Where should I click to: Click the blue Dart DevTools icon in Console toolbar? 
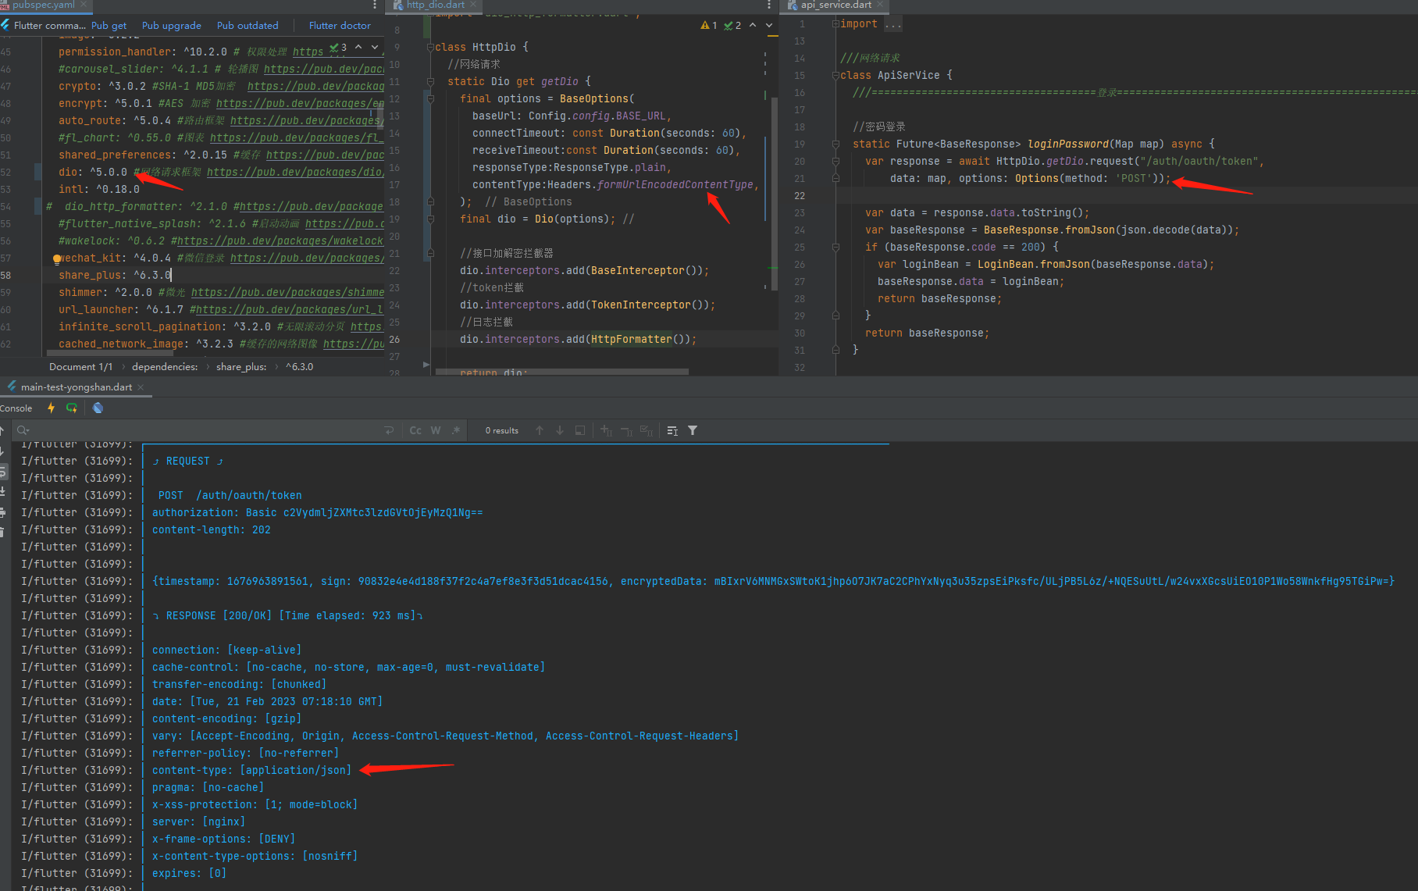(98, 408)
